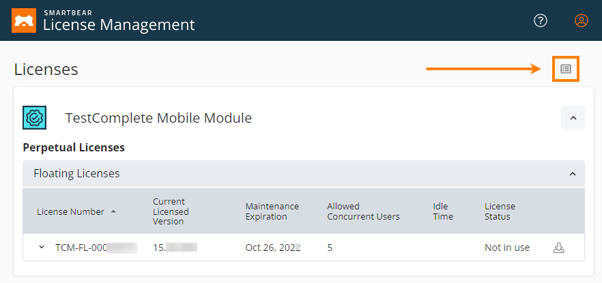Click the SmartBear logo icon
Image resolution: width=602 pixels, height=283 pixels.
[25, 20]
